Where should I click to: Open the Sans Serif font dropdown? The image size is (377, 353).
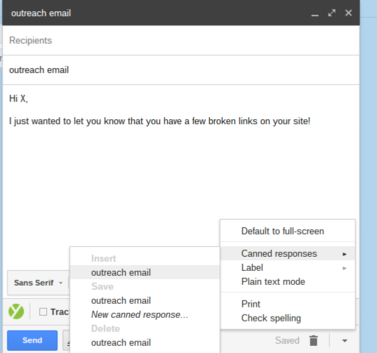point(38,283)
